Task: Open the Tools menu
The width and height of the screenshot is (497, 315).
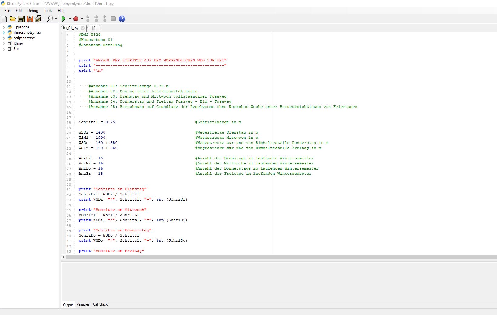Action: [x=48, y=10]
